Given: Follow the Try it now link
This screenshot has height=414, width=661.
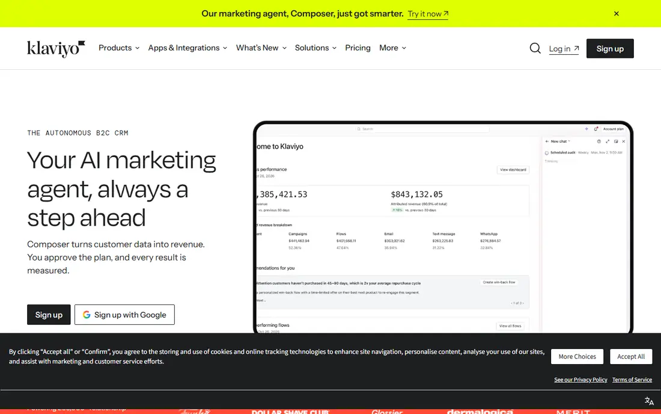Looking at the screenshot, I should [x=428, y=14].
